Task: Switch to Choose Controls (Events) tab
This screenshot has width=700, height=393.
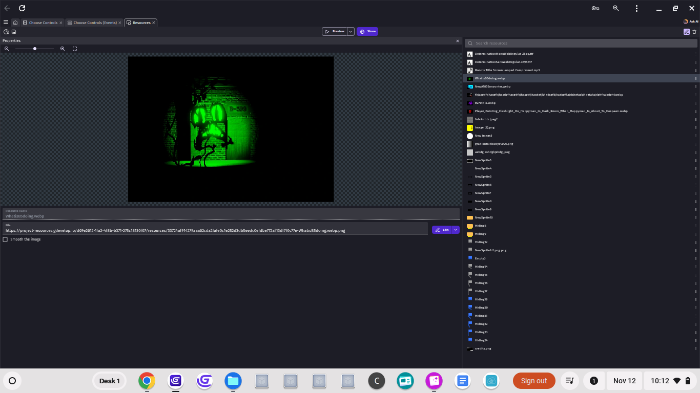Action: tap(95, 23)
